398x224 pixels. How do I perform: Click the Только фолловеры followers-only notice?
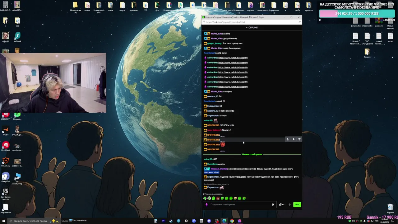click(213, 194)
